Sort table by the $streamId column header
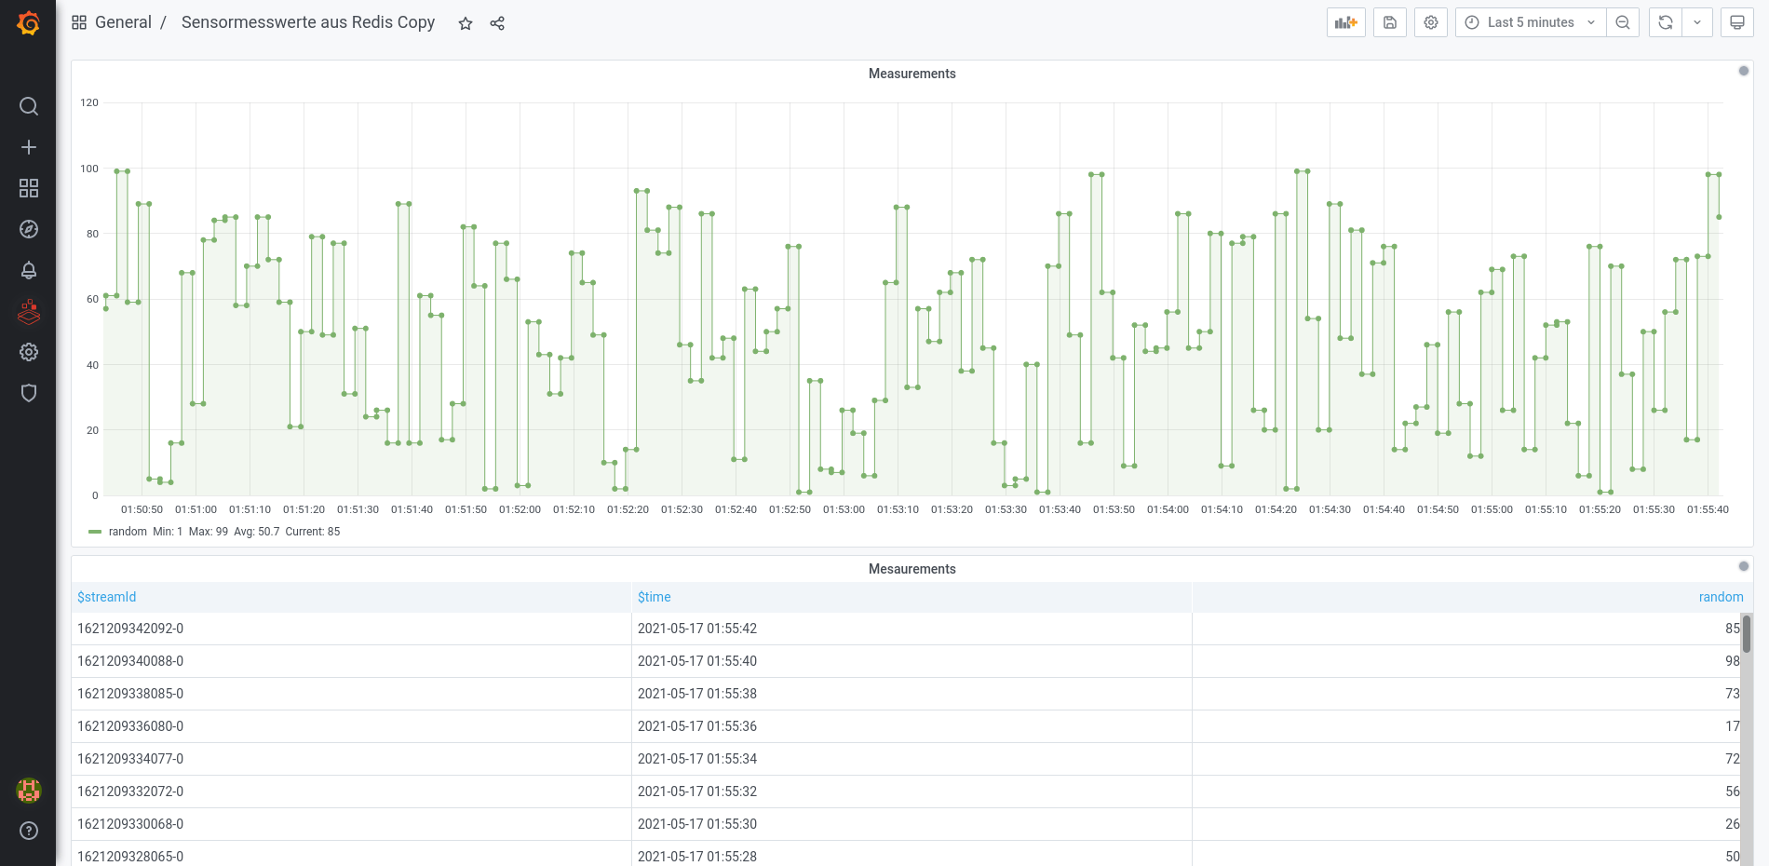 click(107, 597)
